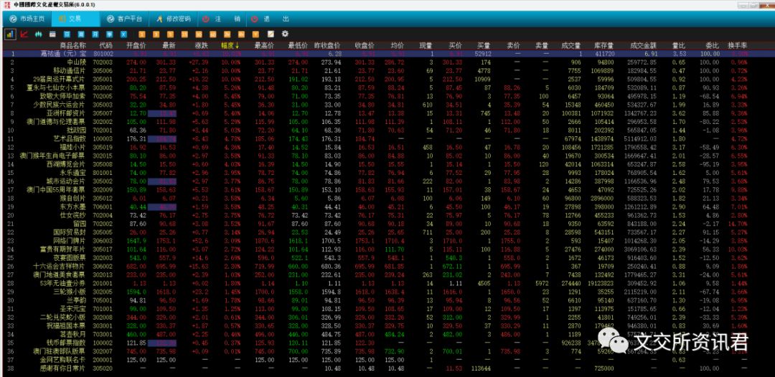Viewport: 775px width, 377px height.
Task: Select the 东方水墨 row
Action: (x=387, y=206)
